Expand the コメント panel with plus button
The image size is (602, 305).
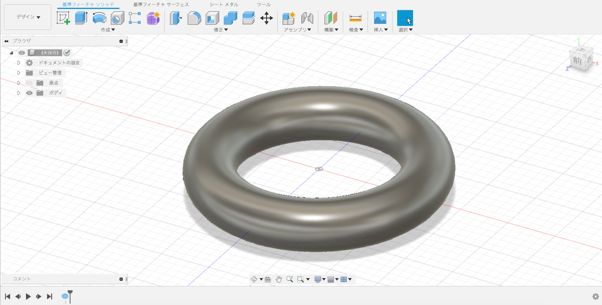click(x=121, y=279)
